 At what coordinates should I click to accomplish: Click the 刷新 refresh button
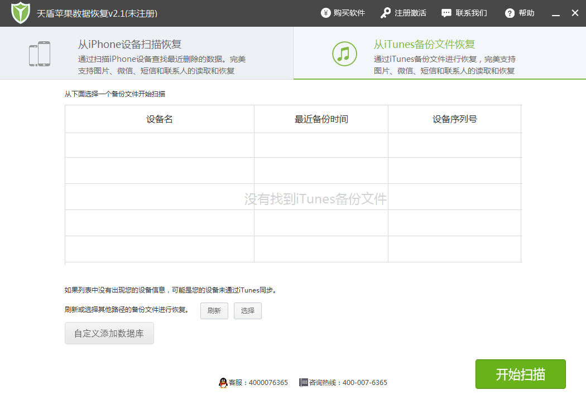pyautogui.click(x=214, y=311)
